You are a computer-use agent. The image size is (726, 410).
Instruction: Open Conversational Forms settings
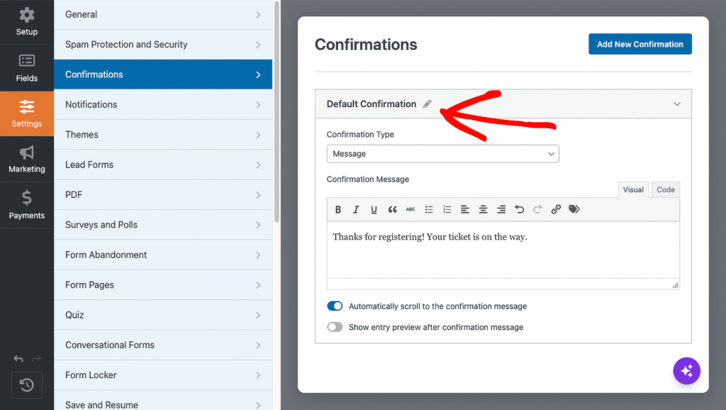click(x=163, y=345)
